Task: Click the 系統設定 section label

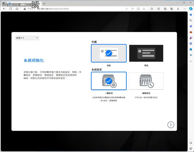Action: coord(97,70)
